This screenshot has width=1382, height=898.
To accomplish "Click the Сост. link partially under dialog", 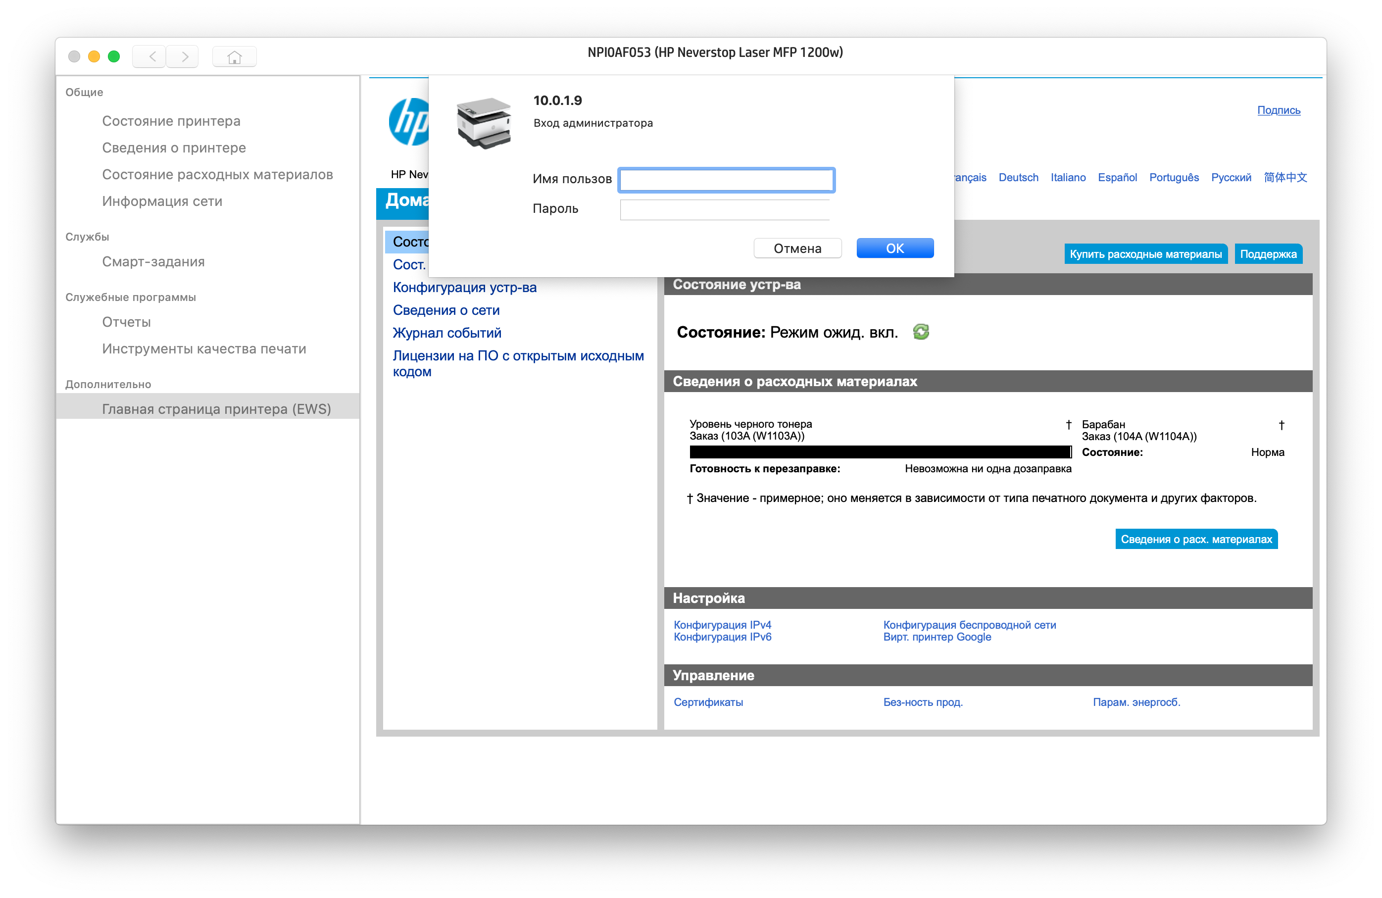I will click(x=409, y=264).
